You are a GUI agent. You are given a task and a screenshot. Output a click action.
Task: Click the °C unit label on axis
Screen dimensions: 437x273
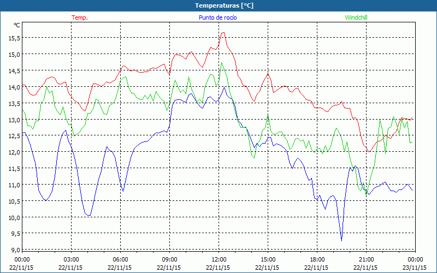(17, 25)
